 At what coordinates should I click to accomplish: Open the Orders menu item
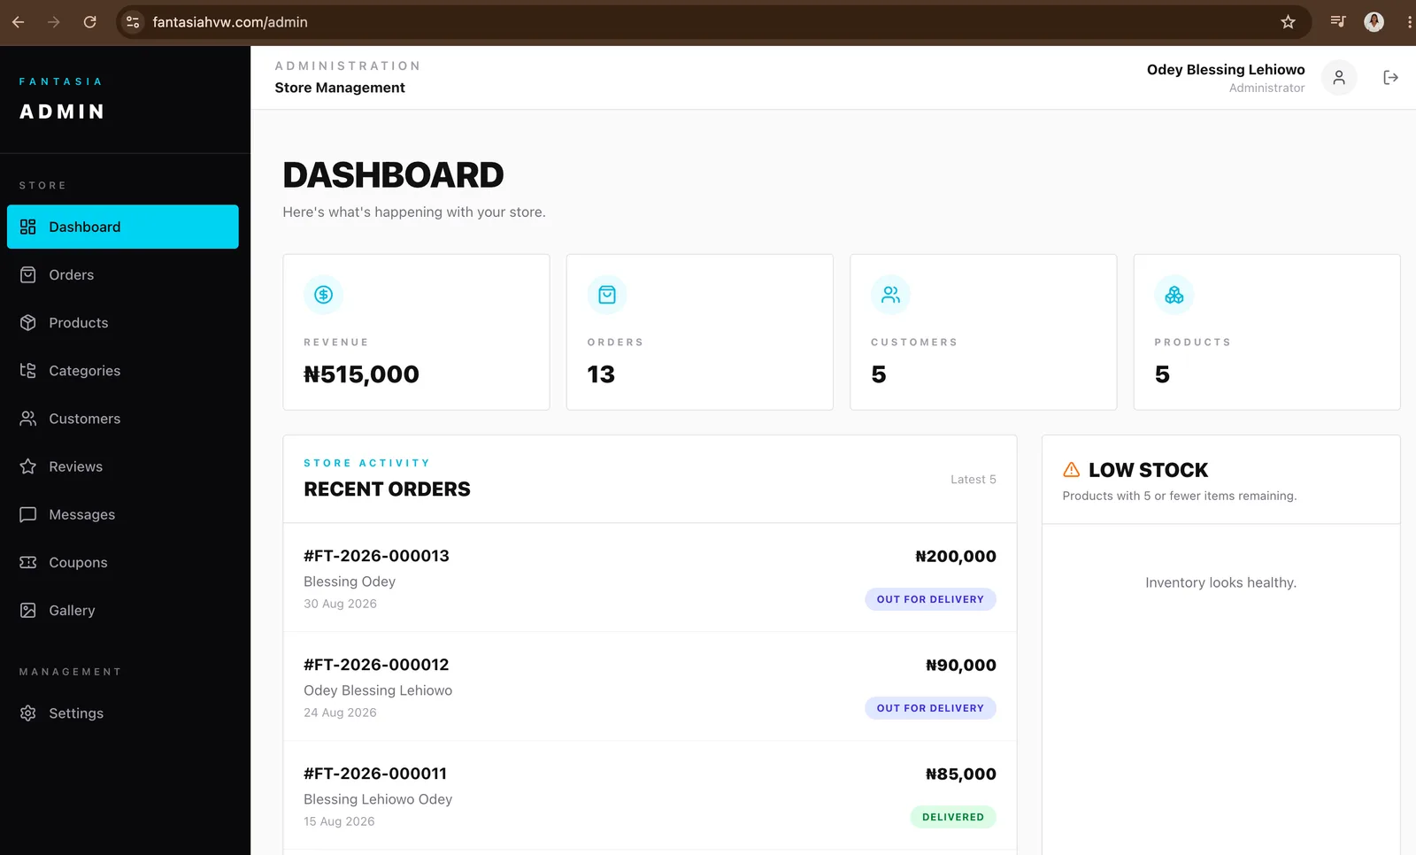123,274
